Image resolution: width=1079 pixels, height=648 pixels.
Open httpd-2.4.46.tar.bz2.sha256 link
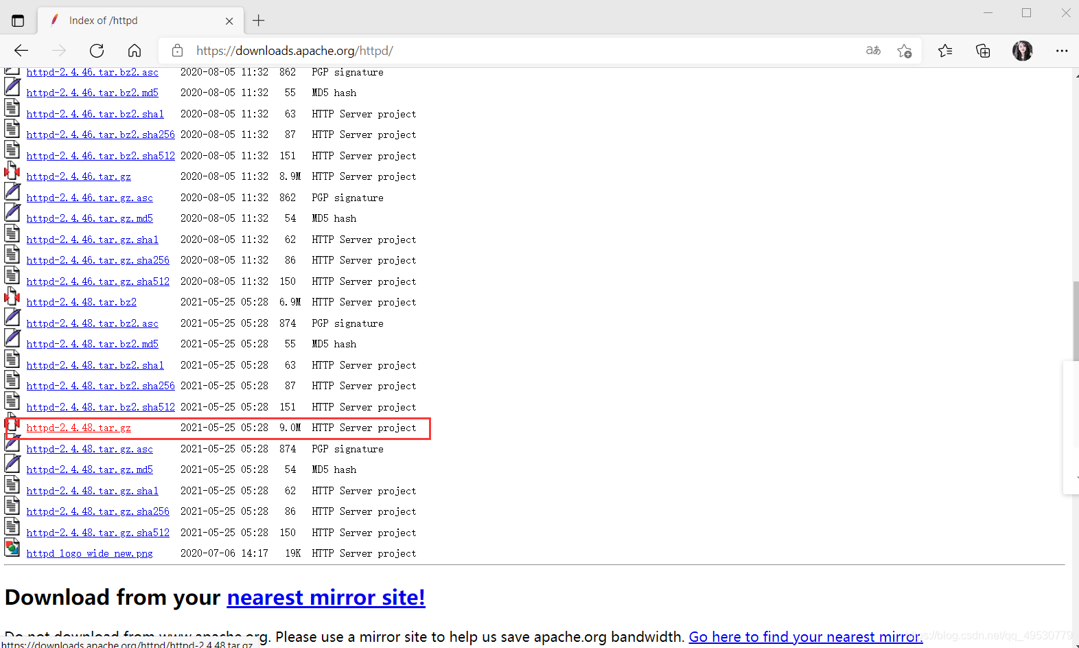click(x=101, y=135)
